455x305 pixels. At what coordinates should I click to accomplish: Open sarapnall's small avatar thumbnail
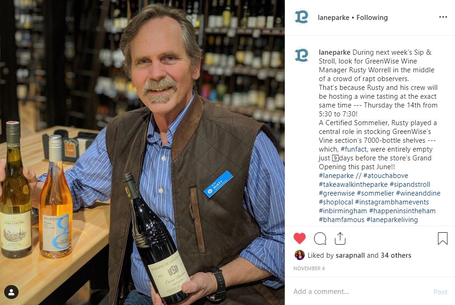pyautogui.click(x=300, y=255)
